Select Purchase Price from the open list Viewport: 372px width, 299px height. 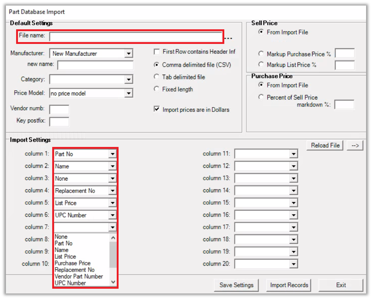click(72, 263)
